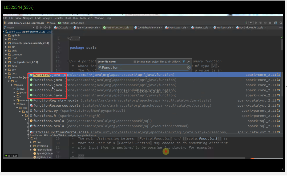Screen dimensions: 287x176
Task: Select the RDDRelation.scala file in tree
Action: pyautogui.click(x=43, y=150)
